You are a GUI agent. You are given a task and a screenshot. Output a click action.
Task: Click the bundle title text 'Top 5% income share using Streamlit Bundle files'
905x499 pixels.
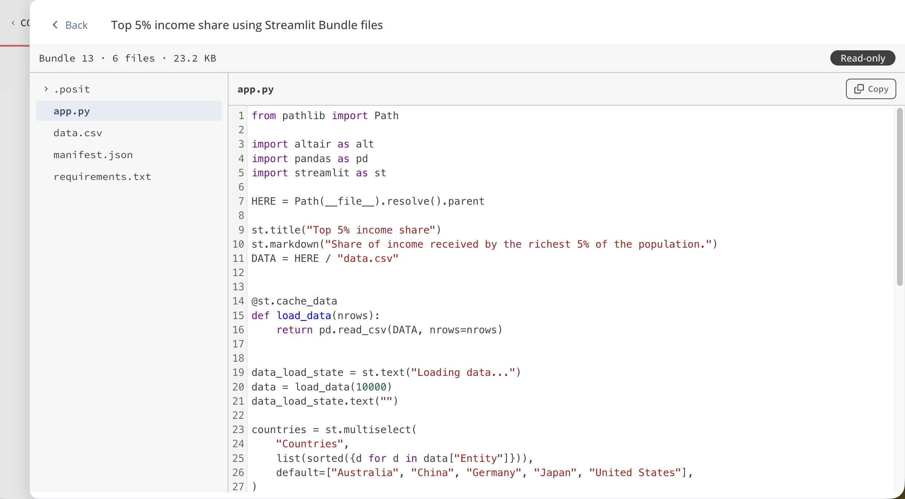247,25
